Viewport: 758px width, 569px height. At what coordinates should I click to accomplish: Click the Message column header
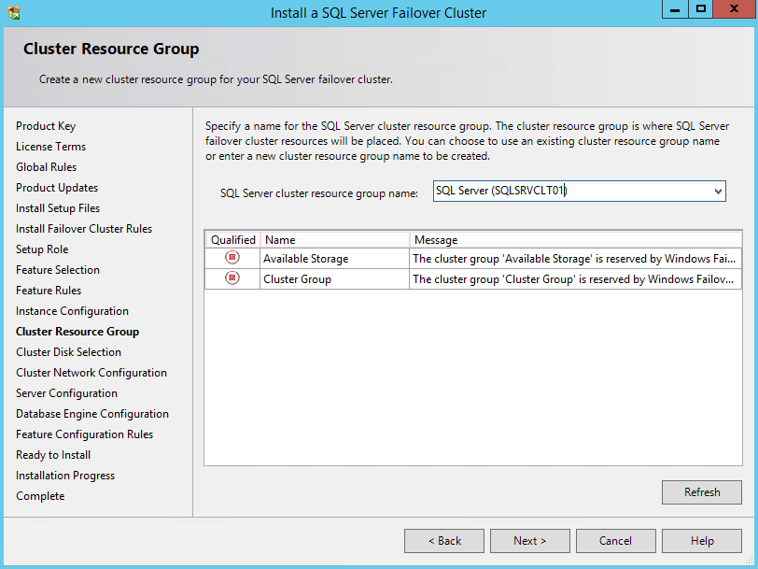574,240
